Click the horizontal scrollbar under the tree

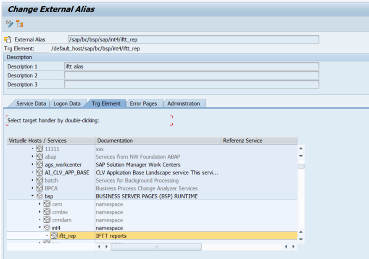click(x=156, y=247)
